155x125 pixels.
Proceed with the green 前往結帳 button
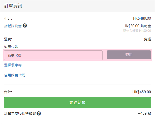77,103
